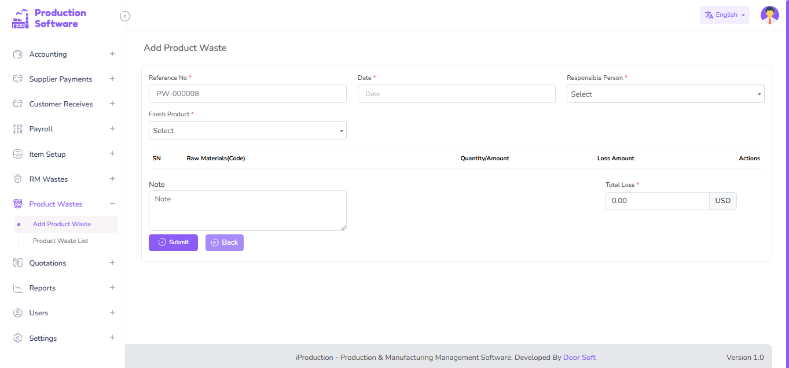
Task: Click the Payroll icon in sidebar
Action: (17, 129)
